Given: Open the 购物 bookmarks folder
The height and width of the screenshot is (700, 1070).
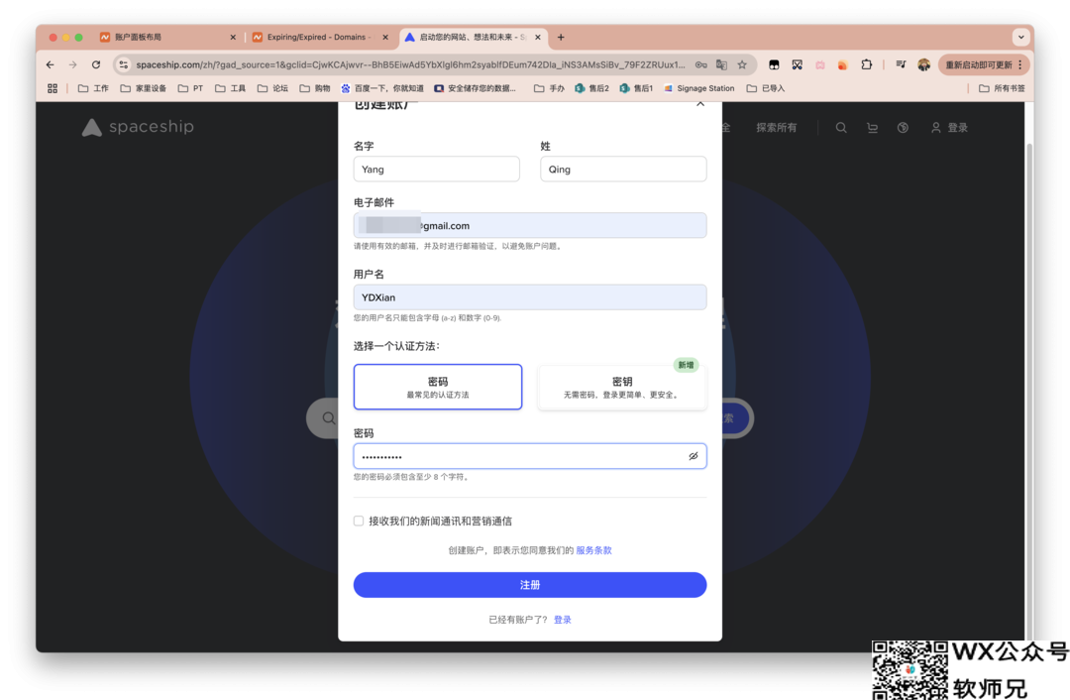Looking at the screenshot, I should point(315,88).
